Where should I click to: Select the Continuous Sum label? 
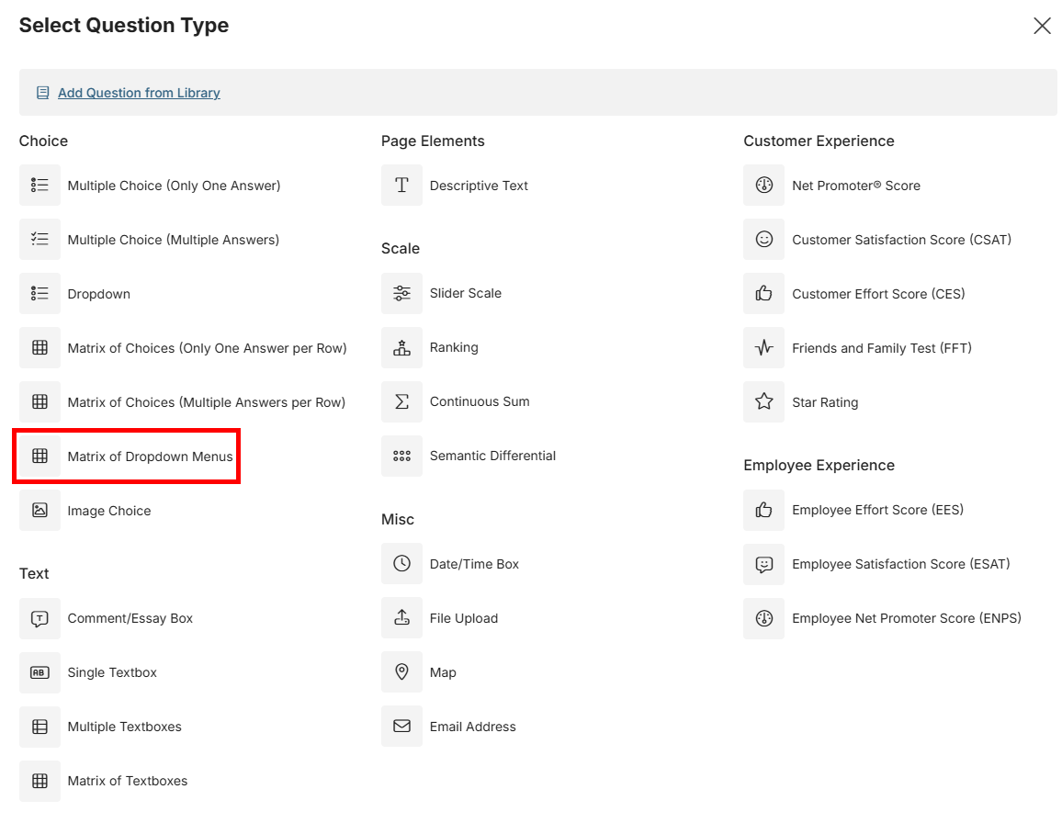(480, 401)
